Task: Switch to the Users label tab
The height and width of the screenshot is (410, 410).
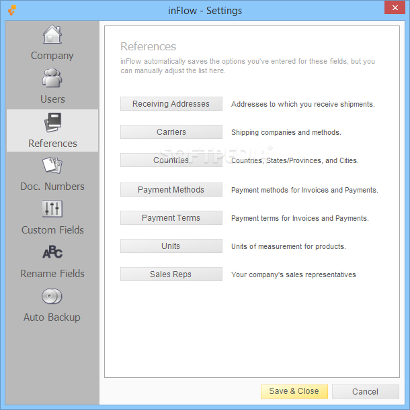Action: (x=52, y=99)
